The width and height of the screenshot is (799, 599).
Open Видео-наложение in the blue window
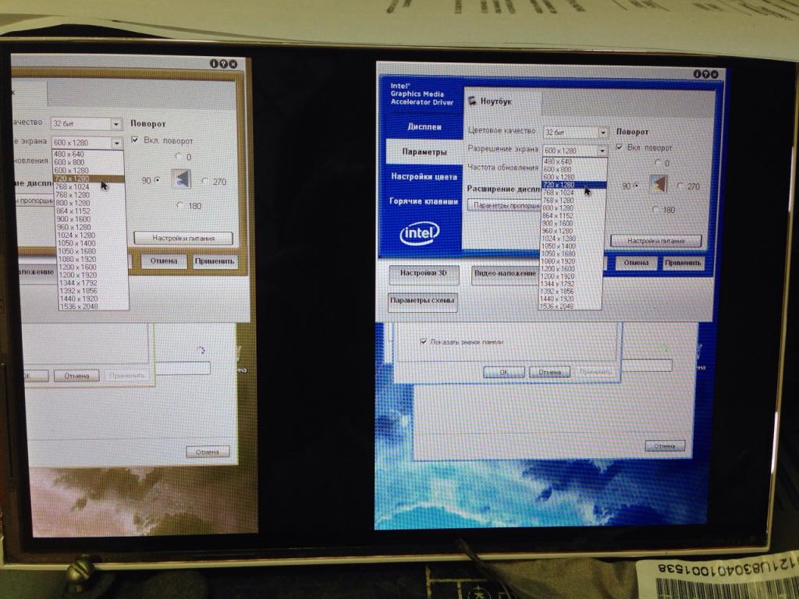pyautogui.click(x=505, y=274)
